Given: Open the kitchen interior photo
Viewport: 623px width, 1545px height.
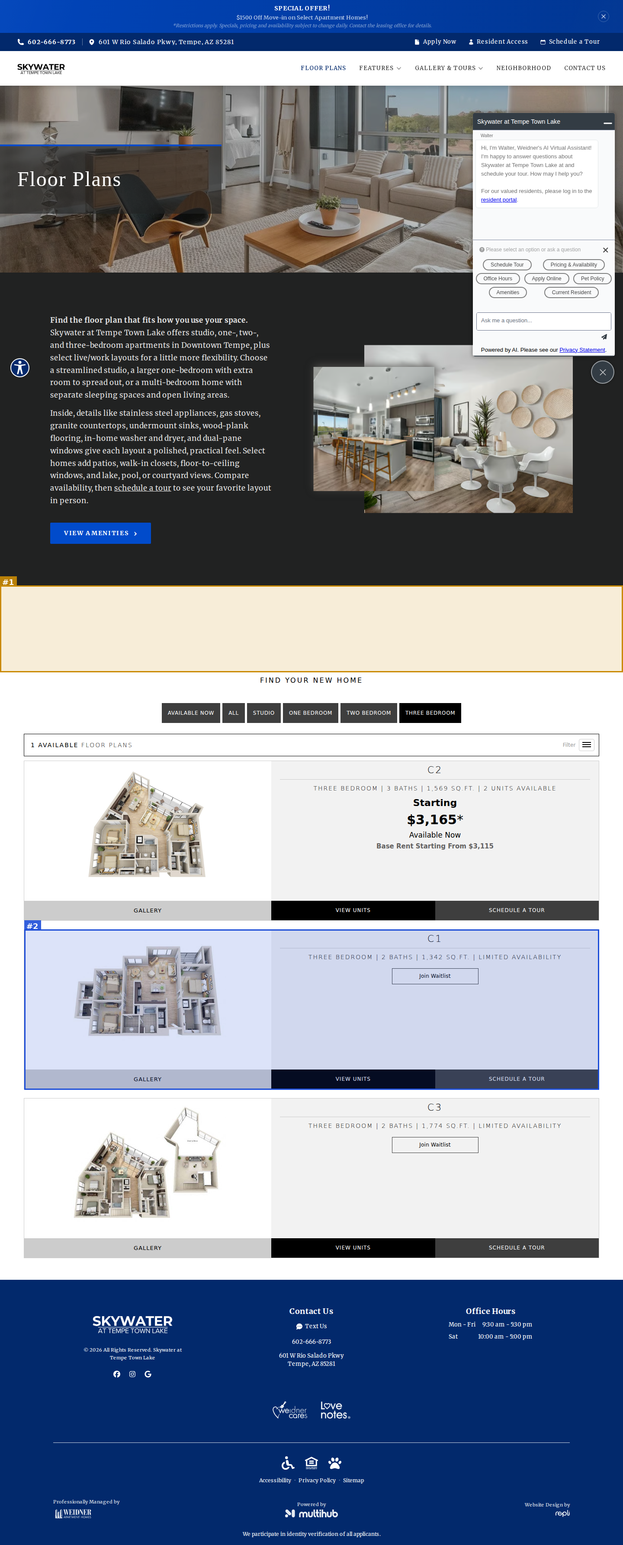Looking at the screenshot, I should point(373,429).
